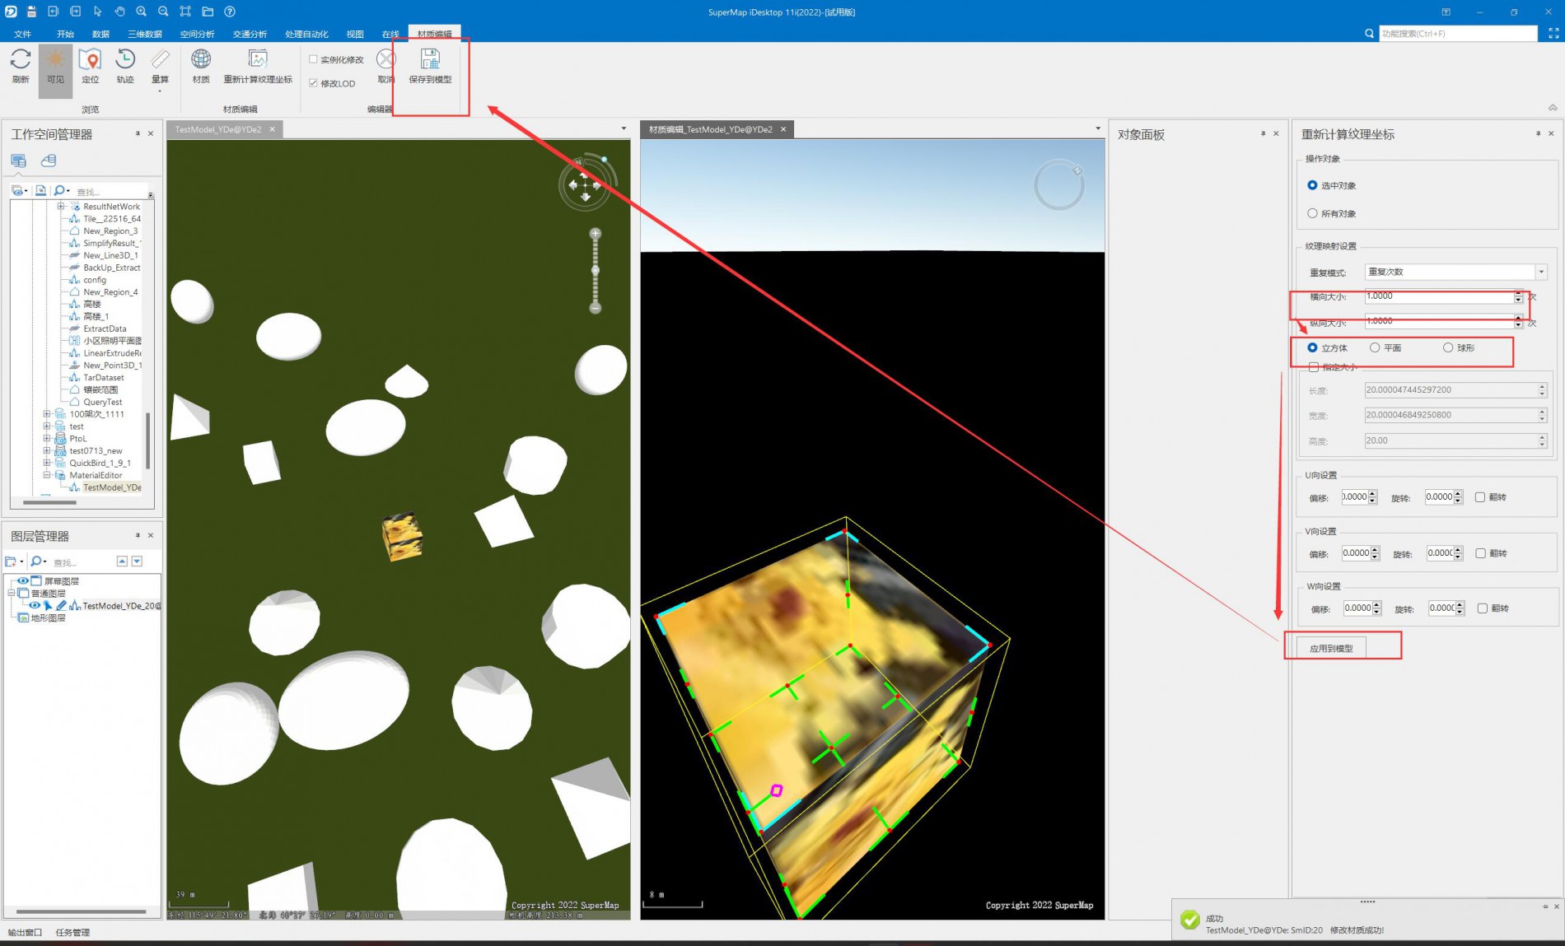Viewport: 1565px width, 946px height.
Task: Click the workspace tree view icon
Action: [18, 161]
